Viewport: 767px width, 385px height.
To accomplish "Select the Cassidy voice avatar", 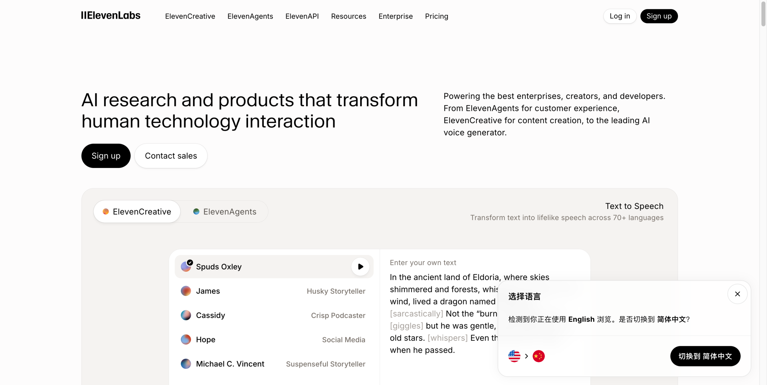I will coord(186,315).
